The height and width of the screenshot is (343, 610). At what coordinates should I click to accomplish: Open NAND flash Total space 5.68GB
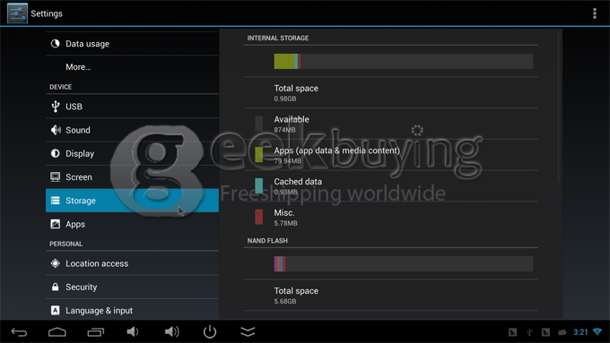[390, 296]
